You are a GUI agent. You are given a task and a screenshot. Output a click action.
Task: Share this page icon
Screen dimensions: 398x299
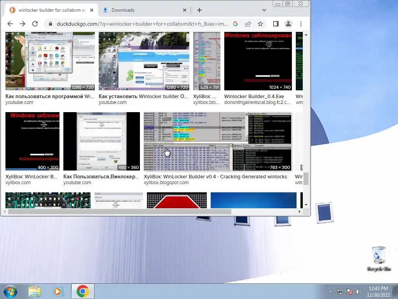(x=248, y=24)
